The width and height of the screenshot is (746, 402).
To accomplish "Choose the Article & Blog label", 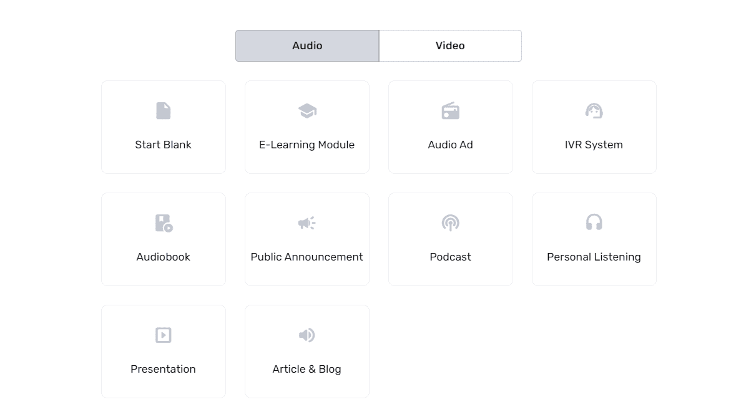I will coord(307,369).
